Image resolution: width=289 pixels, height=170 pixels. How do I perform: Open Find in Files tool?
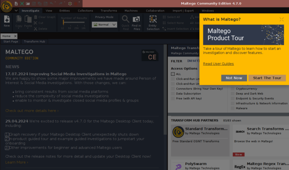136,23
